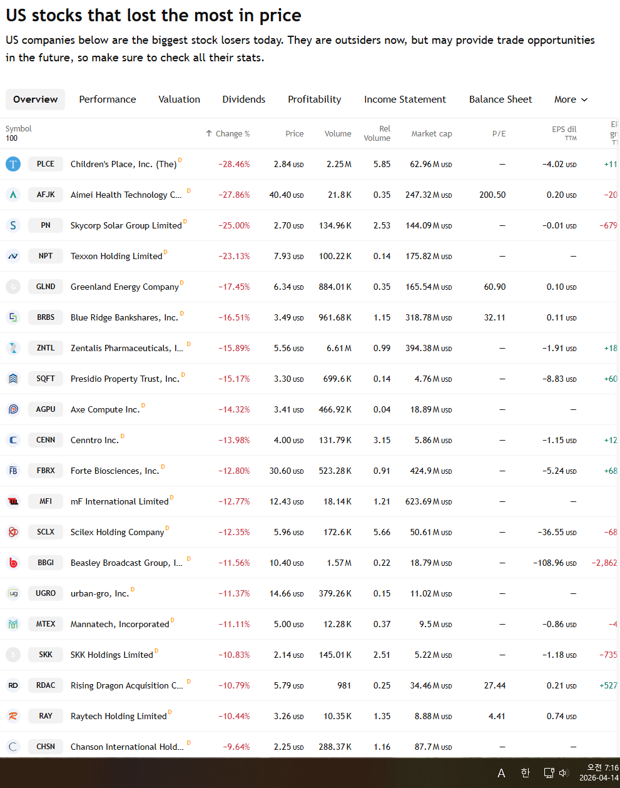Sort by Price column header
620x788 pixels.
click(x=295, y=134)
